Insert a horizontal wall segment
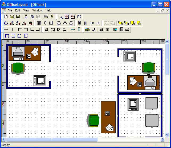 [6, 30]
